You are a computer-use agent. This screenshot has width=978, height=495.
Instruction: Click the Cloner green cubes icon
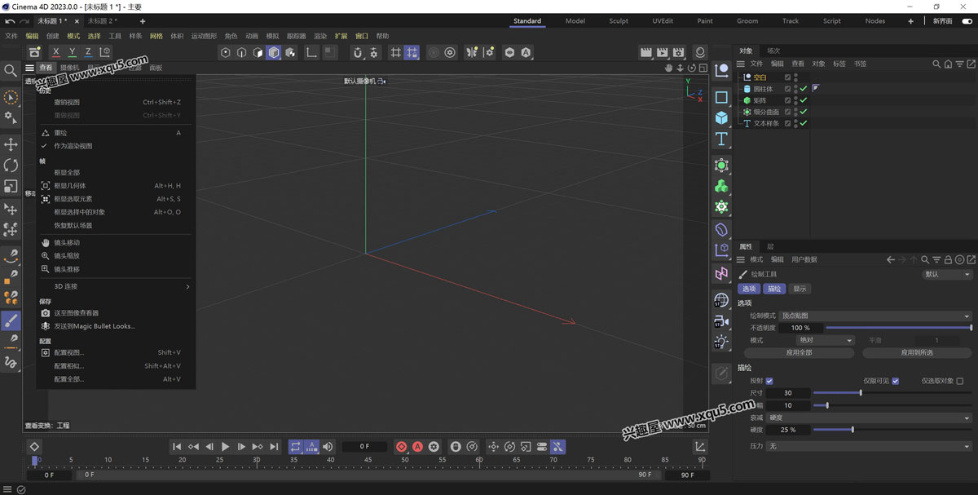point(721,187)
